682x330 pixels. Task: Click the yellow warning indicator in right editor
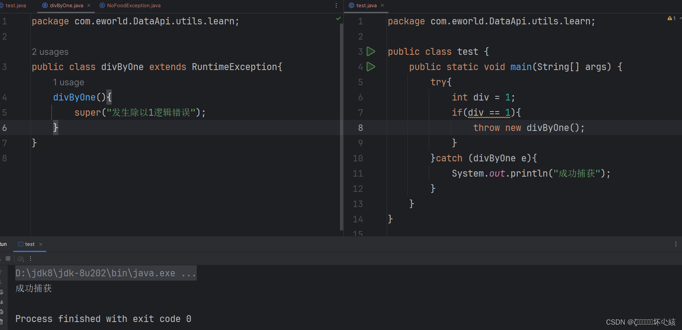671,18
